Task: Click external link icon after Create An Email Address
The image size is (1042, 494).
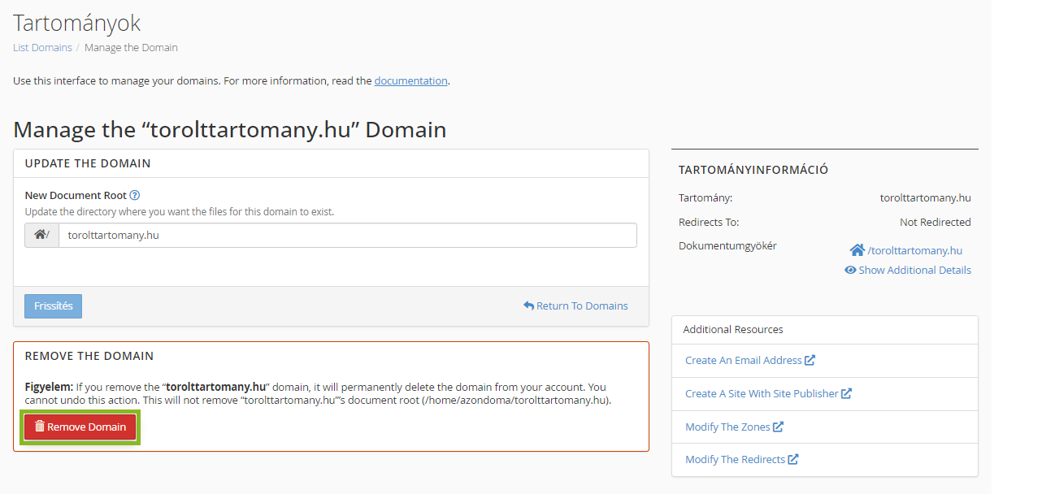Action: [810, 360]
